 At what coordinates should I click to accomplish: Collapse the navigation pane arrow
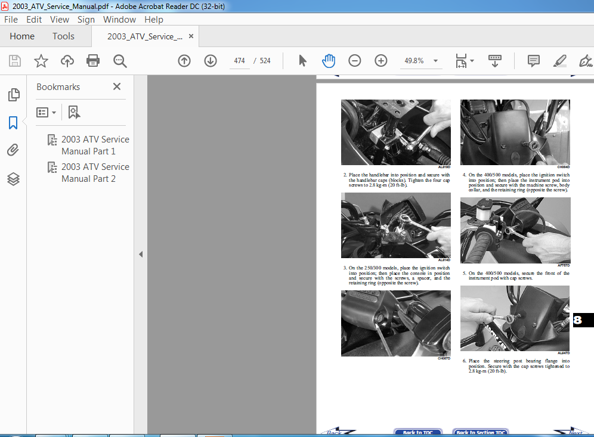[141, 255]
